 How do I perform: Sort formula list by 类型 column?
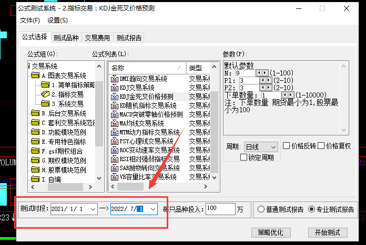point(198,68)
